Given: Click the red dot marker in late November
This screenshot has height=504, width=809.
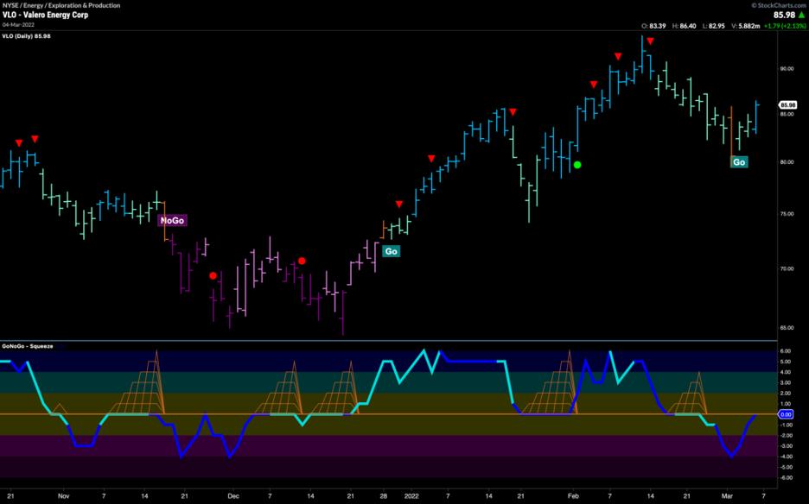Looking at the screenshot, I should (x=213, y=276).
